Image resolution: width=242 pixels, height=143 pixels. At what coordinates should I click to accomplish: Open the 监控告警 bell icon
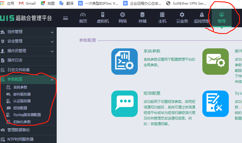202,15
